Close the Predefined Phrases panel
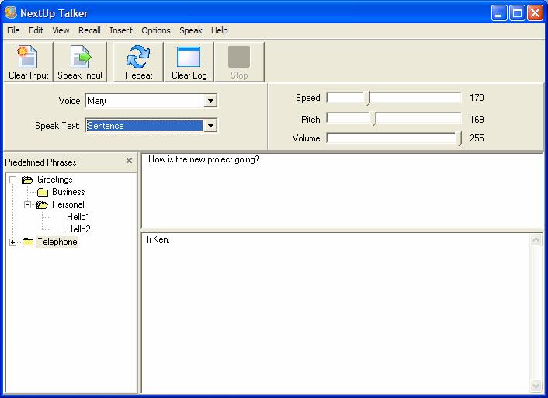The height and width of the screenshot is (398, 548). (x=129, y=160)
